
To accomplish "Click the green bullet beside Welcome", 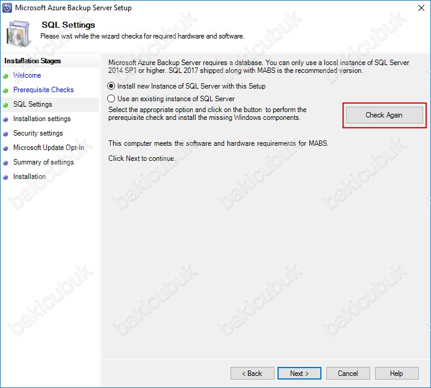I will [x=5, y=77].
